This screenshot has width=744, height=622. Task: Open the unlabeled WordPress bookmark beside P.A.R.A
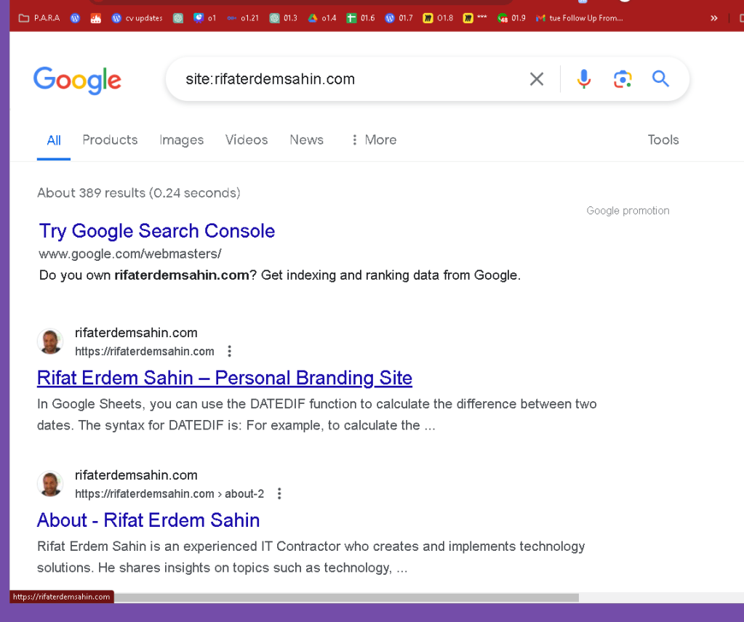point(75,18)
